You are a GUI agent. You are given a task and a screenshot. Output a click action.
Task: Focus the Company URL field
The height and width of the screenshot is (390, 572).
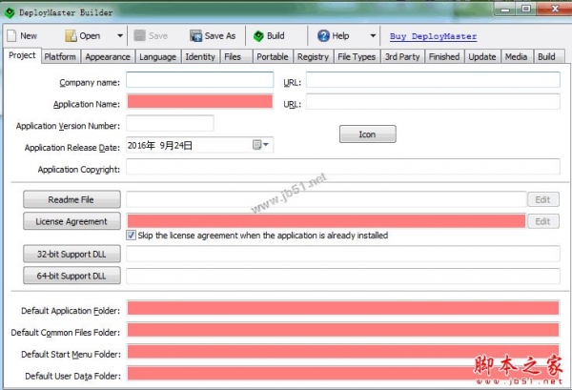pyautogui.click(x=433, y=79)
